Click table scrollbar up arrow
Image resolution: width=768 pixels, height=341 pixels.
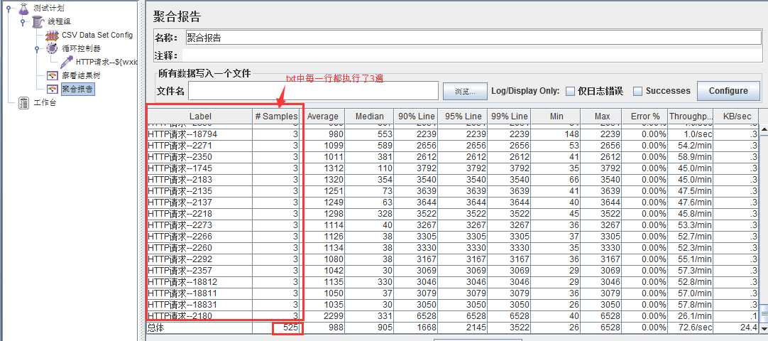pos(764,129)
